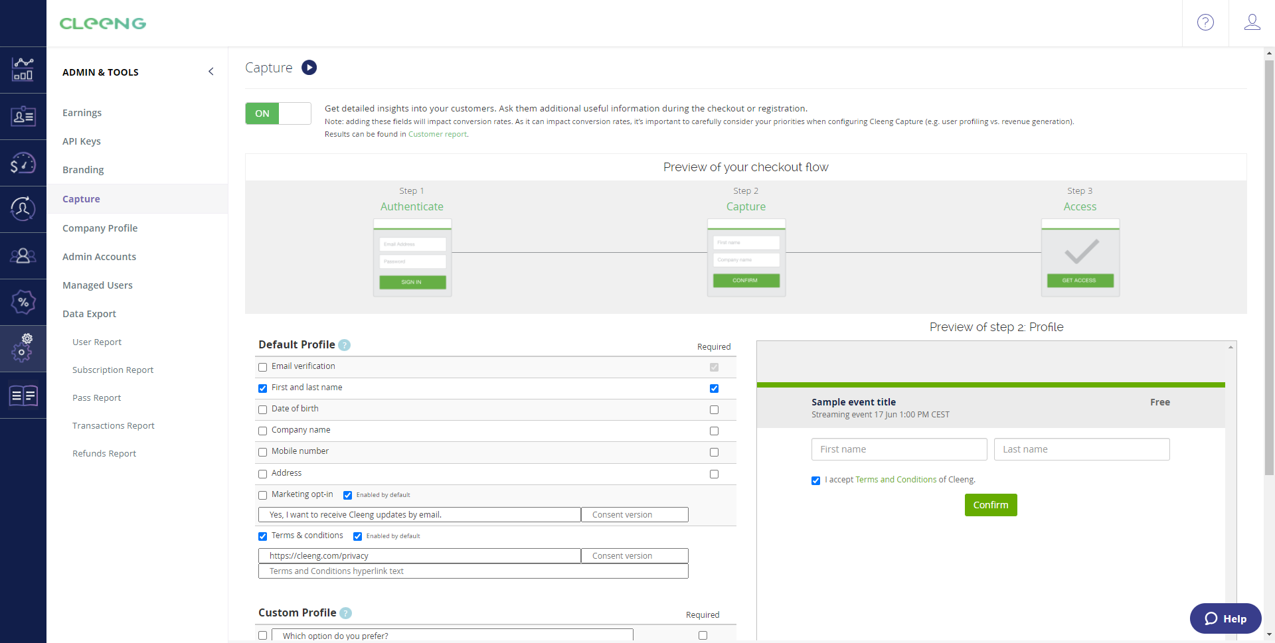Viewport: 1275px width, 643px height.
Task: Open the admin gears sidebar icon
Action: click(x=23, y=348)
